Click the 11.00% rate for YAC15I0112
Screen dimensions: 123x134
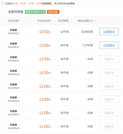[x=45, y=113]
